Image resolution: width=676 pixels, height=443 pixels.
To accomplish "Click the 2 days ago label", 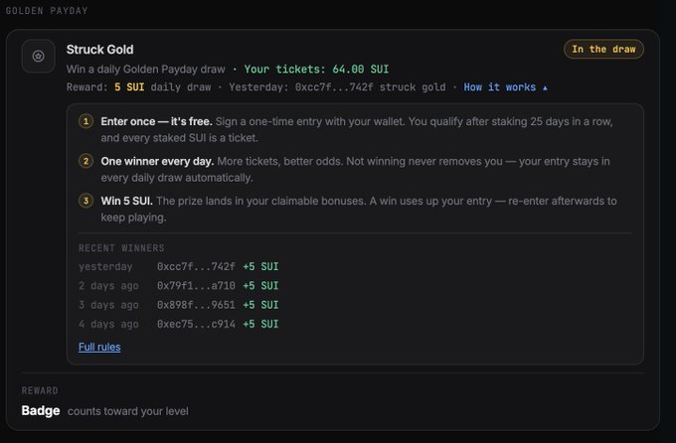I will (x=108, y=286).
